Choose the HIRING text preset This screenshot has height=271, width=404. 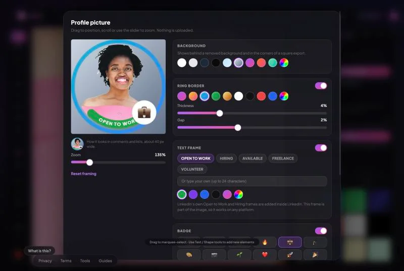click(226, 158)
